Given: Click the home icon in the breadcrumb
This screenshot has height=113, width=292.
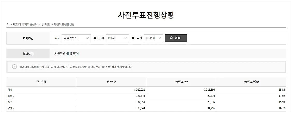Looking at the screenshot, I should [x=8, y=24].
